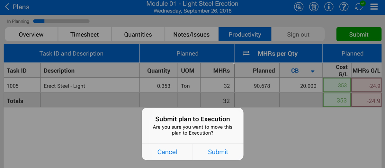Click the trash delete icon
Screen dimensions: 385x168
pos(314,7)
